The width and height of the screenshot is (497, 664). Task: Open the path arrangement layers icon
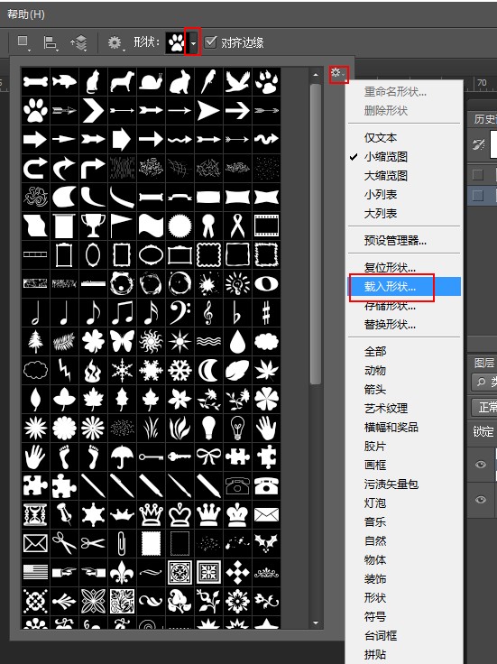78,42
